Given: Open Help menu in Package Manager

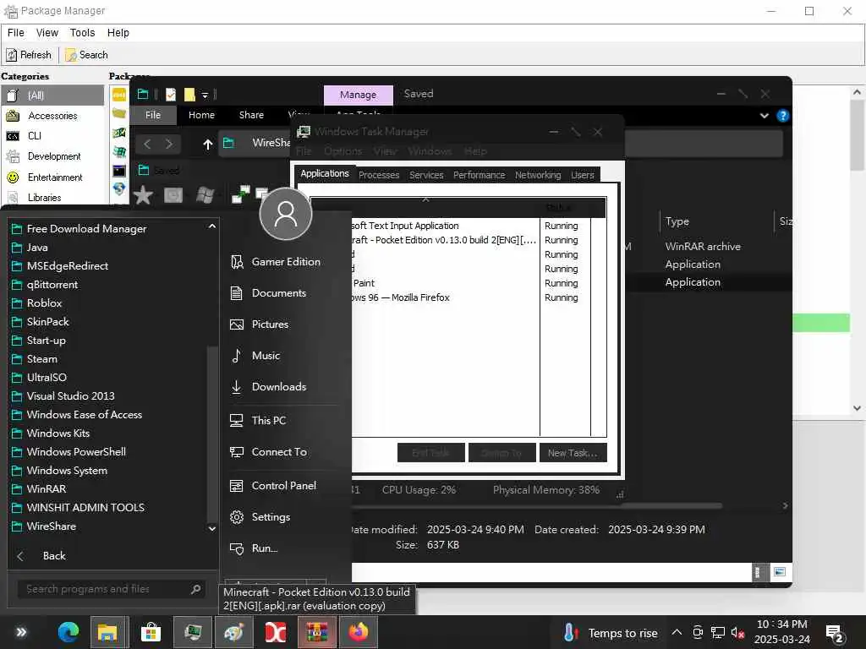Looking at the screenshot, I should coord(118,33).
